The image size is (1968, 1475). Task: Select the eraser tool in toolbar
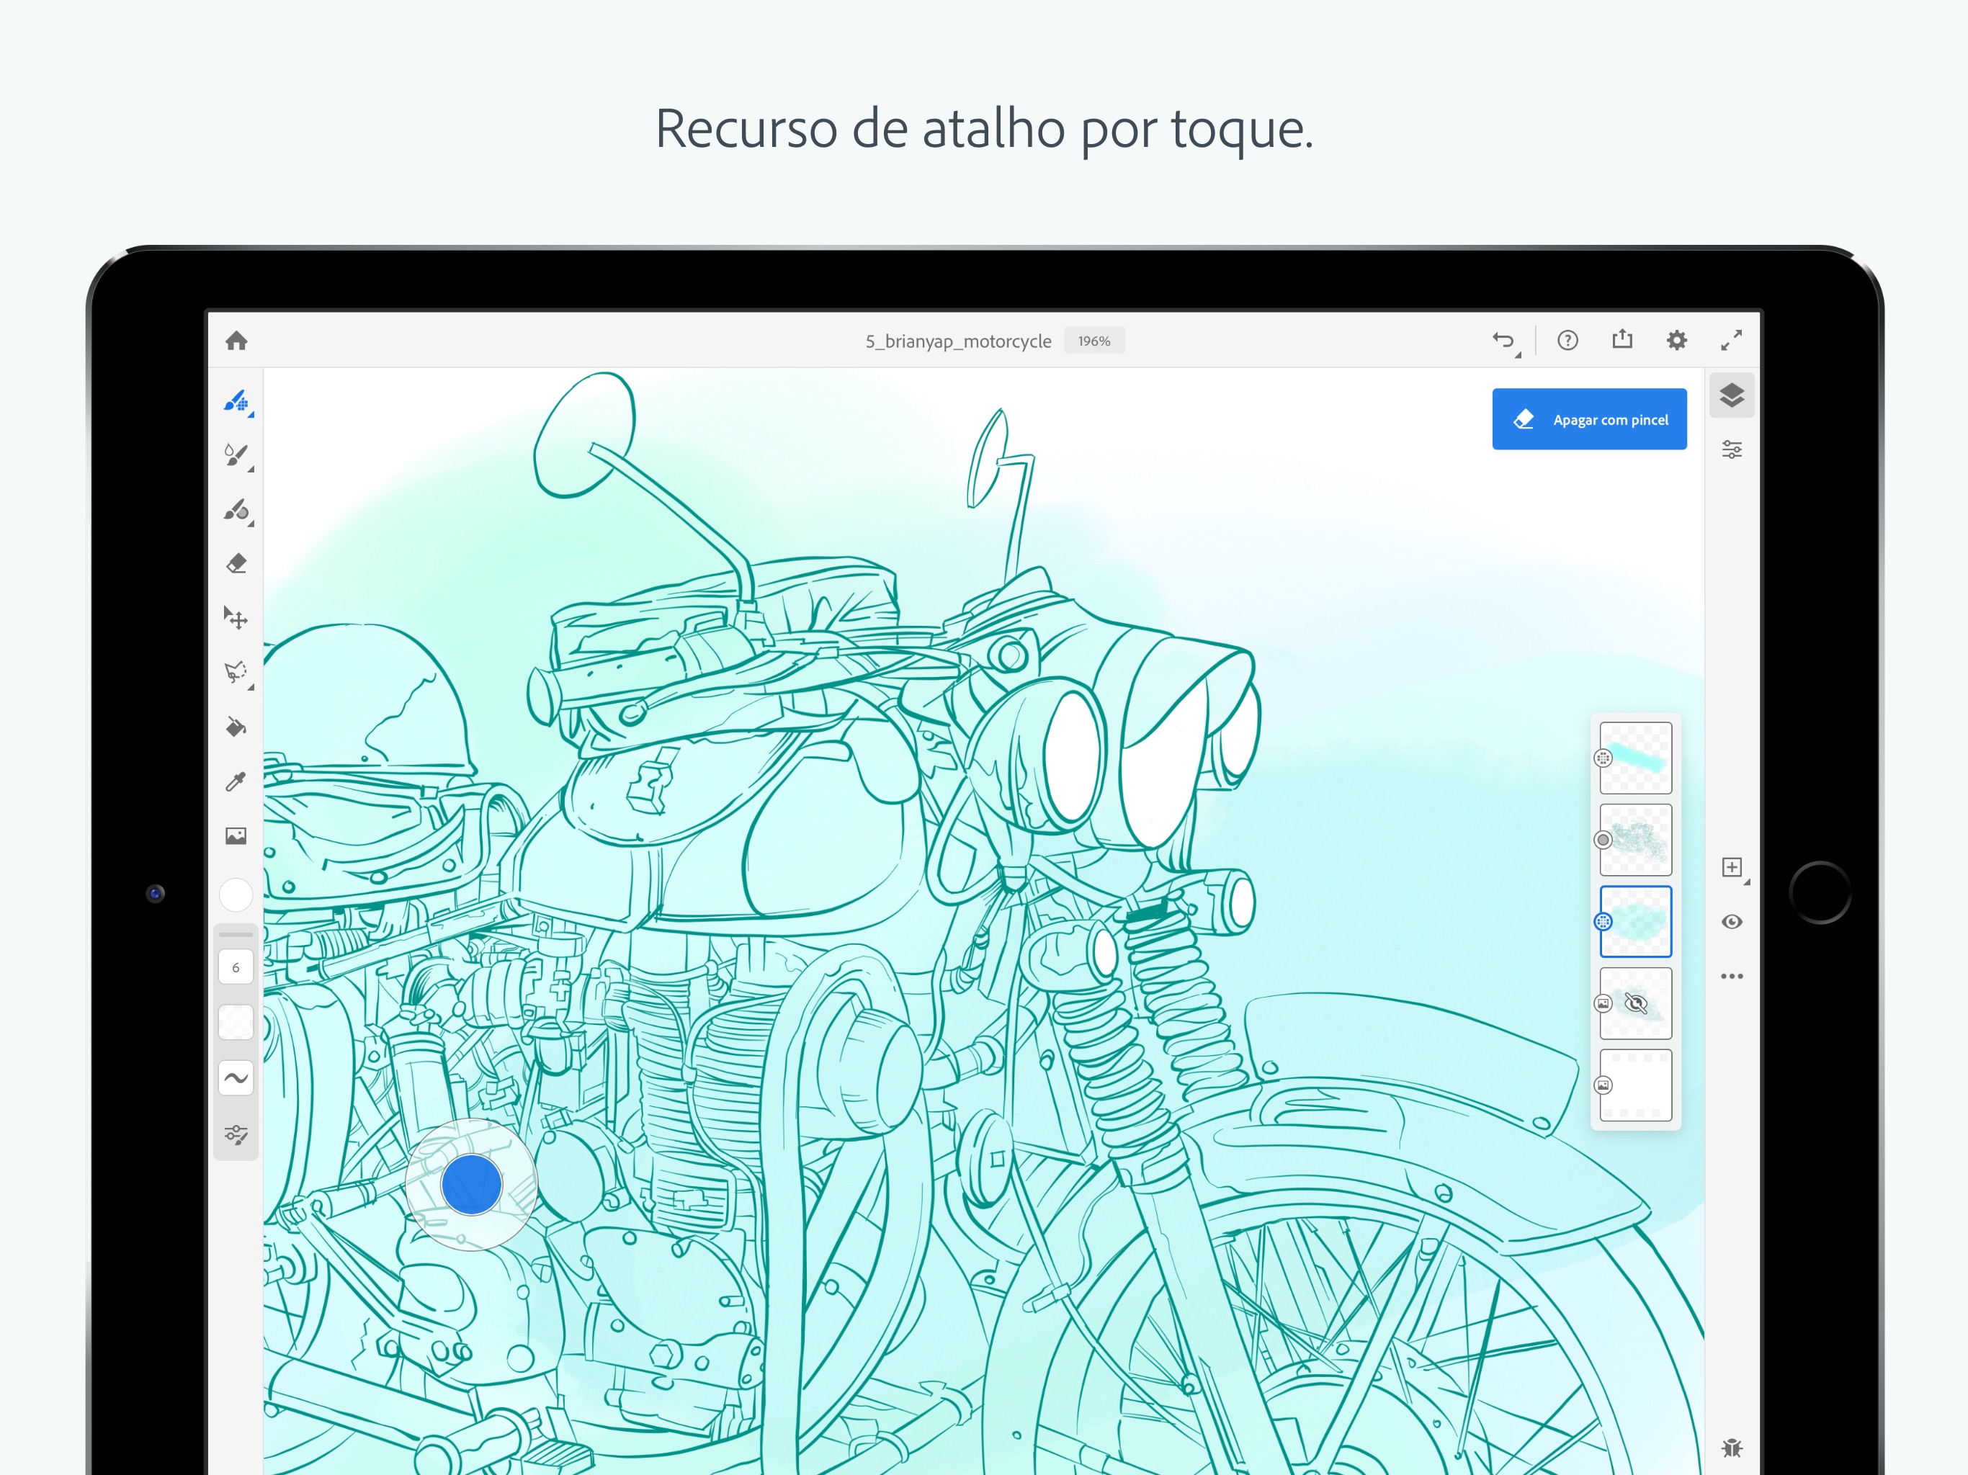coord(237,564)
